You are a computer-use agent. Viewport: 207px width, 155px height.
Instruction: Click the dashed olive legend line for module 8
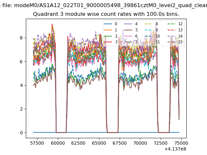coord(149,24)
